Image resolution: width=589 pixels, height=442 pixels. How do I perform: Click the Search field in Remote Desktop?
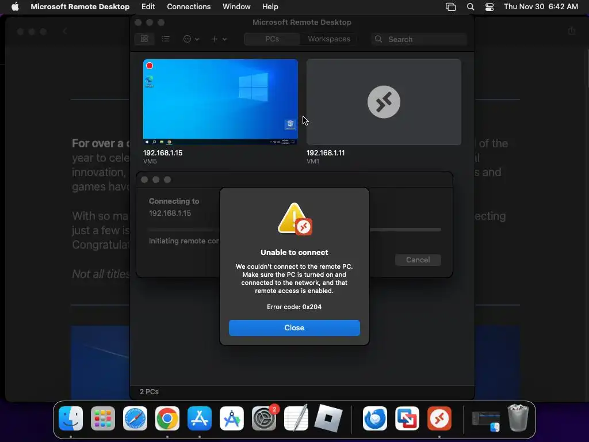tap(419, 39)
